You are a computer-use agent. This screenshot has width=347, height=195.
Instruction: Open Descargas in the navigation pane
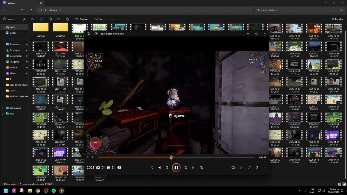[x=14, y=50]
